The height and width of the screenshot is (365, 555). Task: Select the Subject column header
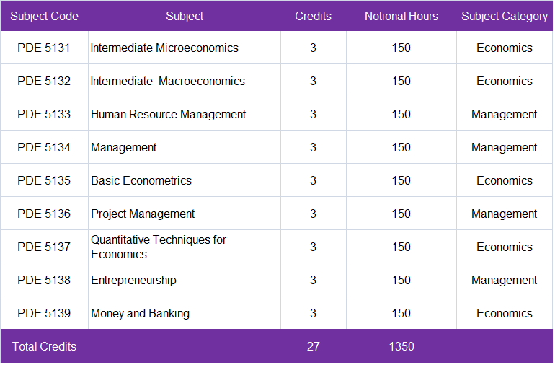point(185,16)
